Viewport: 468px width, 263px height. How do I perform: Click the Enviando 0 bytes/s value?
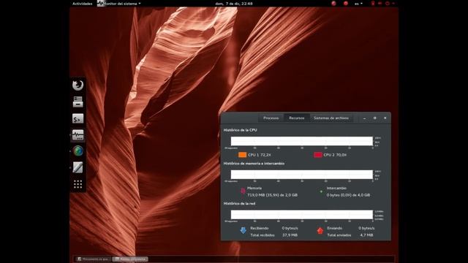pyautogui.click(x=366, y=228)
